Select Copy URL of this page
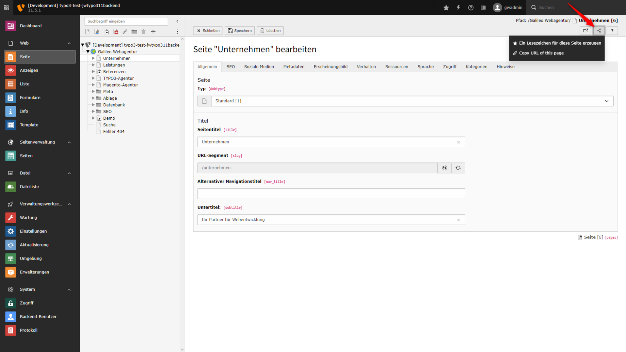The width and height of the screenshot is (626, 352). [541, 53]
